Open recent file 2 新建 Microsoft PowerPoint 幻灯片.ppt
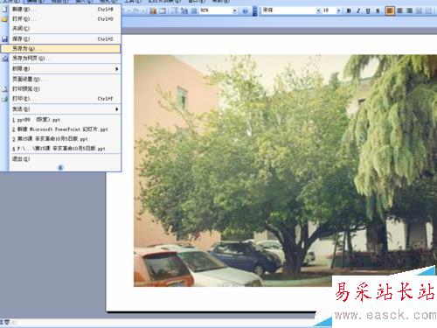The image size is (437, 328). tap(60, 129)
